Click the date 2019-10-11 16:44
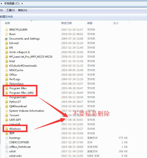147x158 pixels. tap(72, 93)
